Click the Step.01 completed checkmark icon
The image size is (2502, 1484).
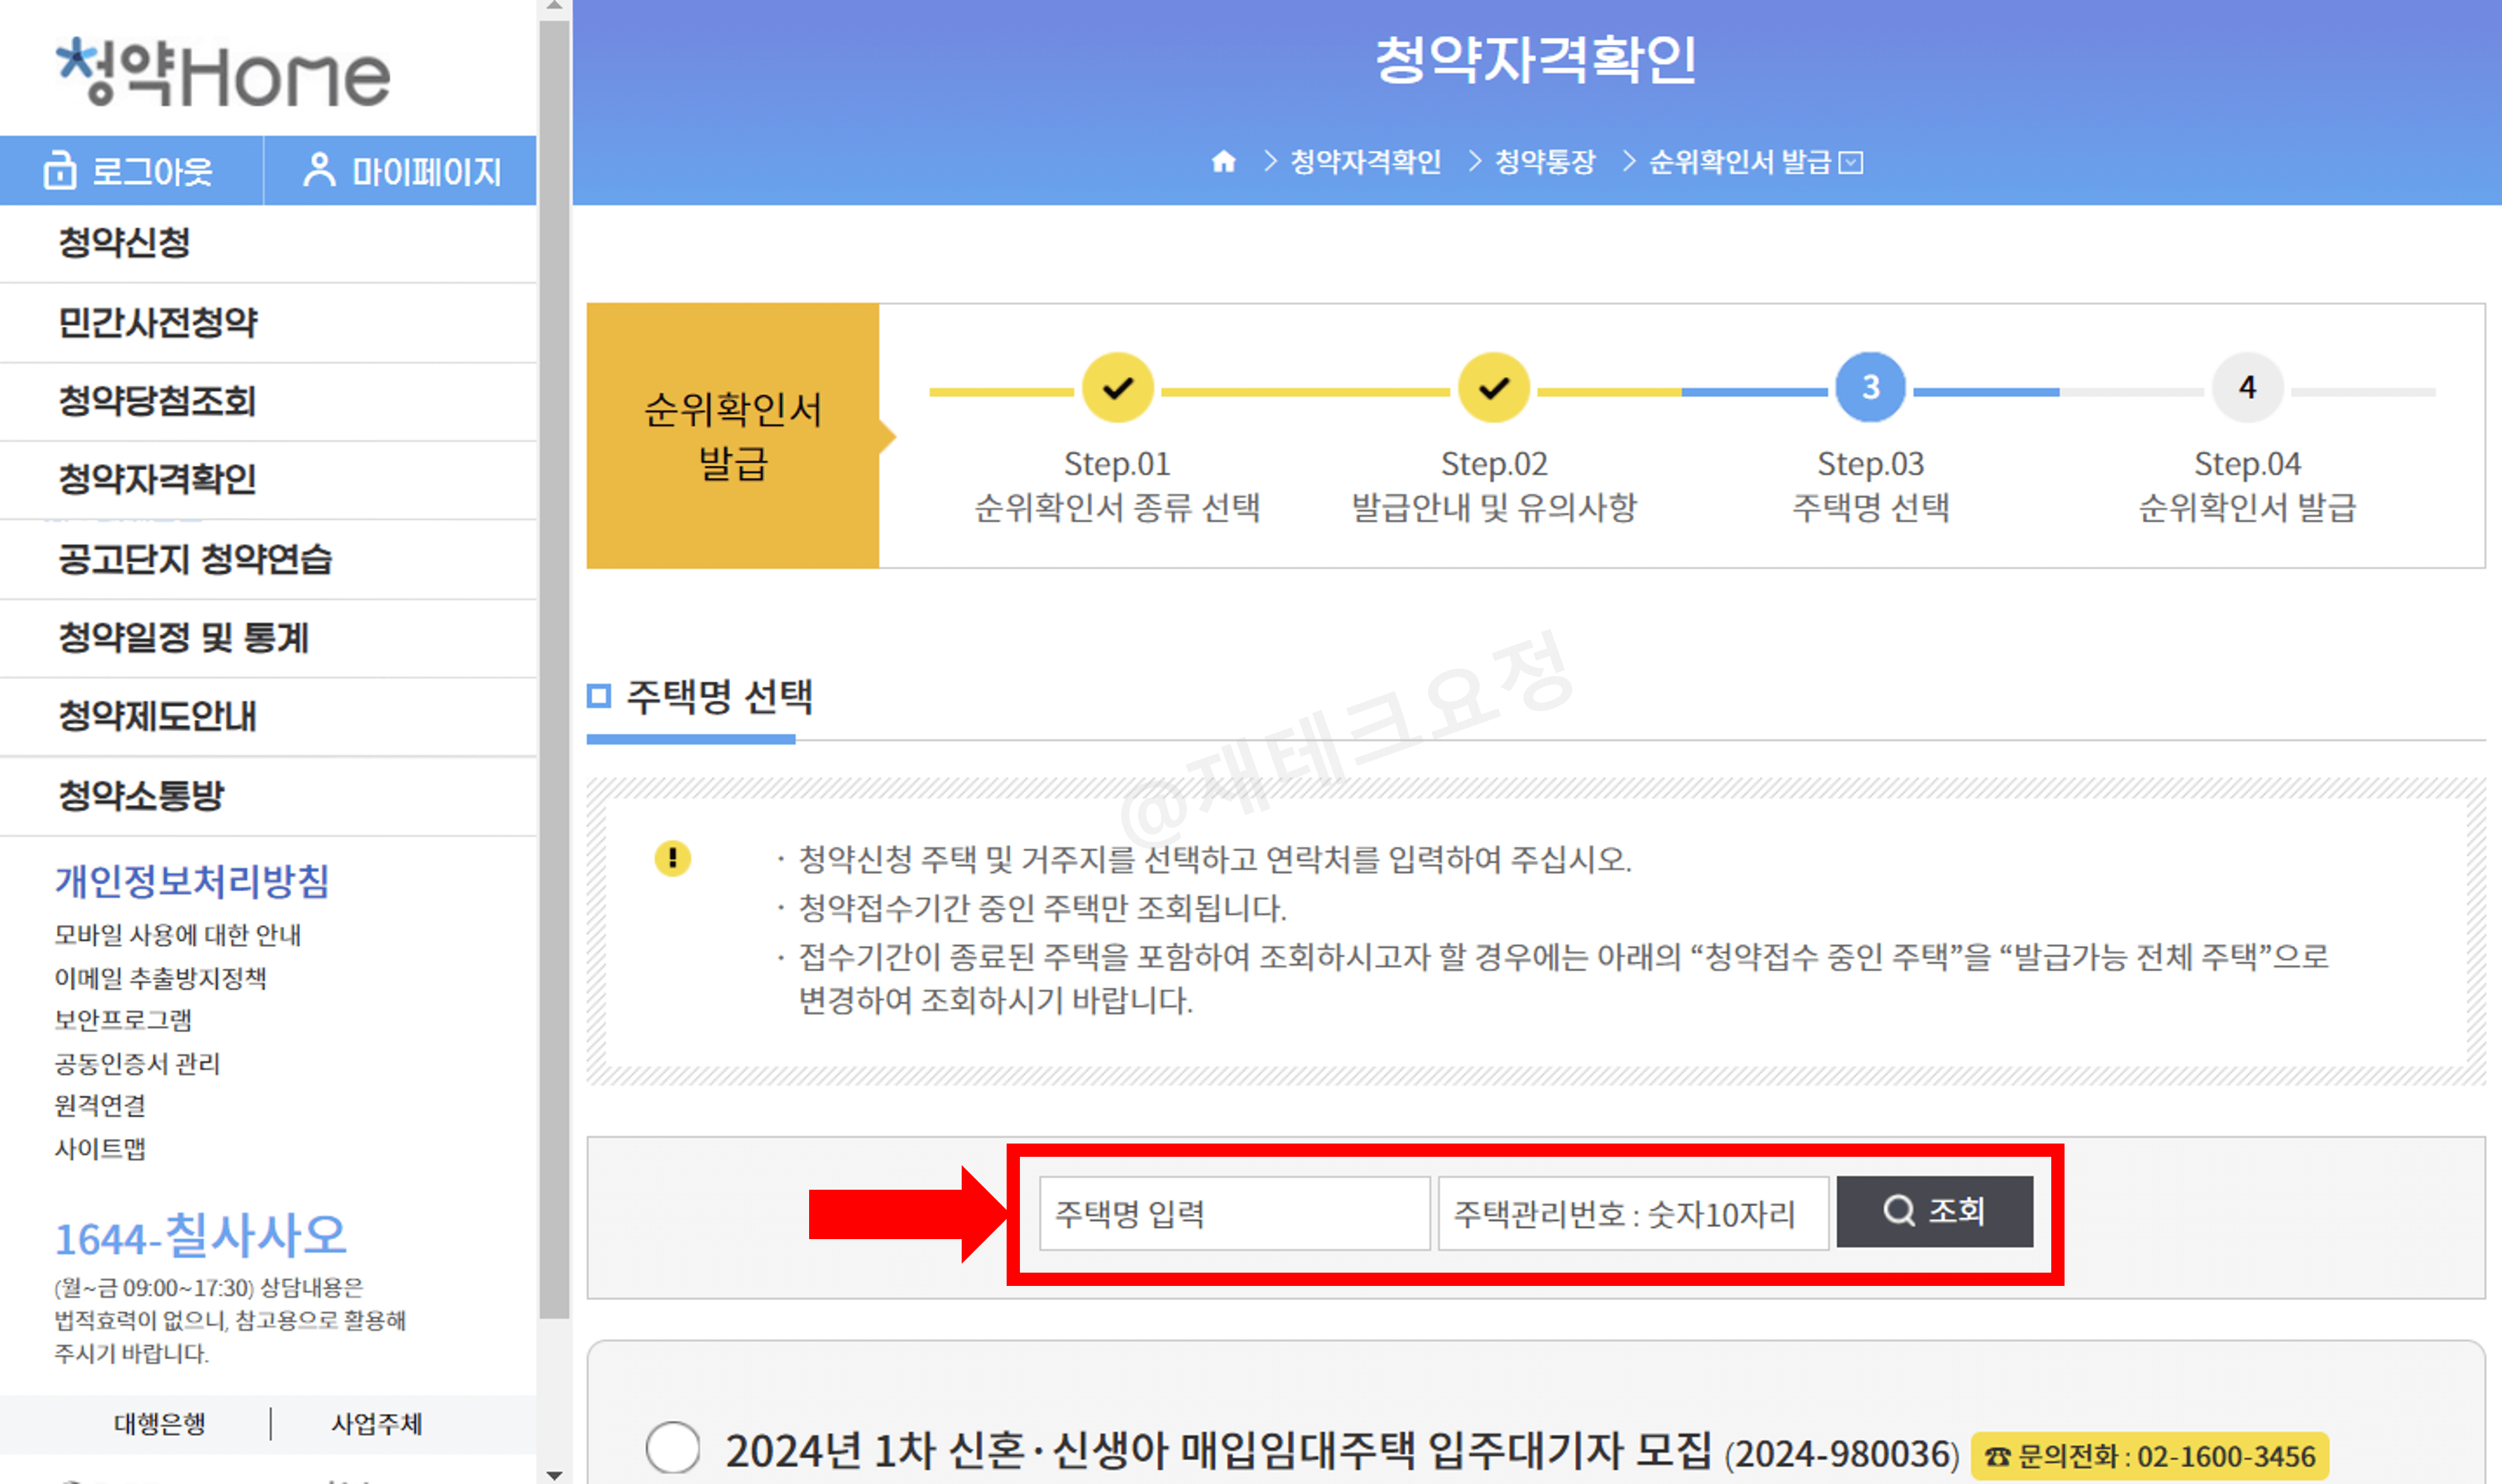(1117, 388)
